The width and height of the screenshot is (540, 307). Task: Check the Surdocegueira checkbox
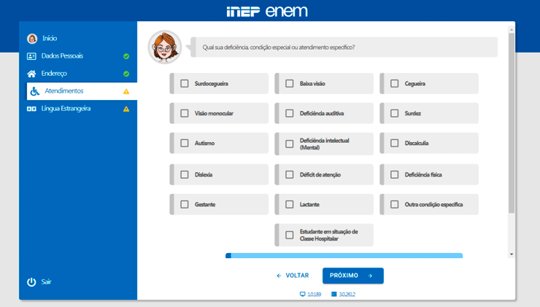pyautogui.click(x=185, y=84)
